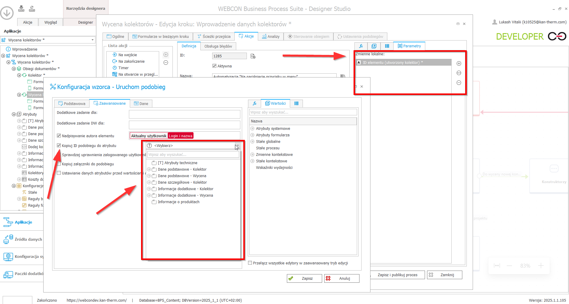Open the Analizy tab

271,36
